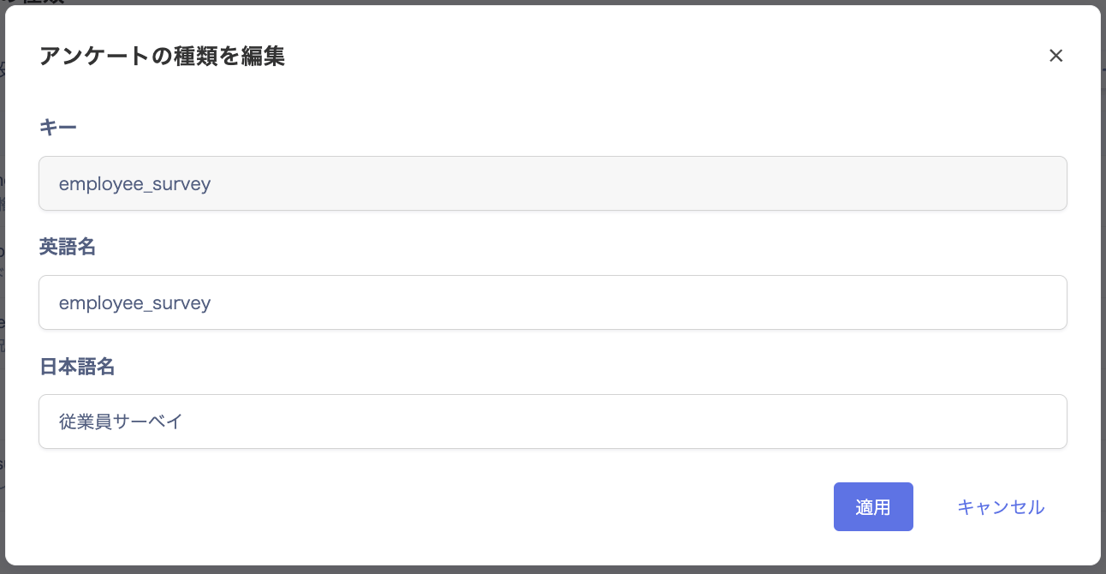Screen dimensions: 1106x574
Task: Click the dimmed backdrop strip above the dialog
Action: tap(553, 3)
